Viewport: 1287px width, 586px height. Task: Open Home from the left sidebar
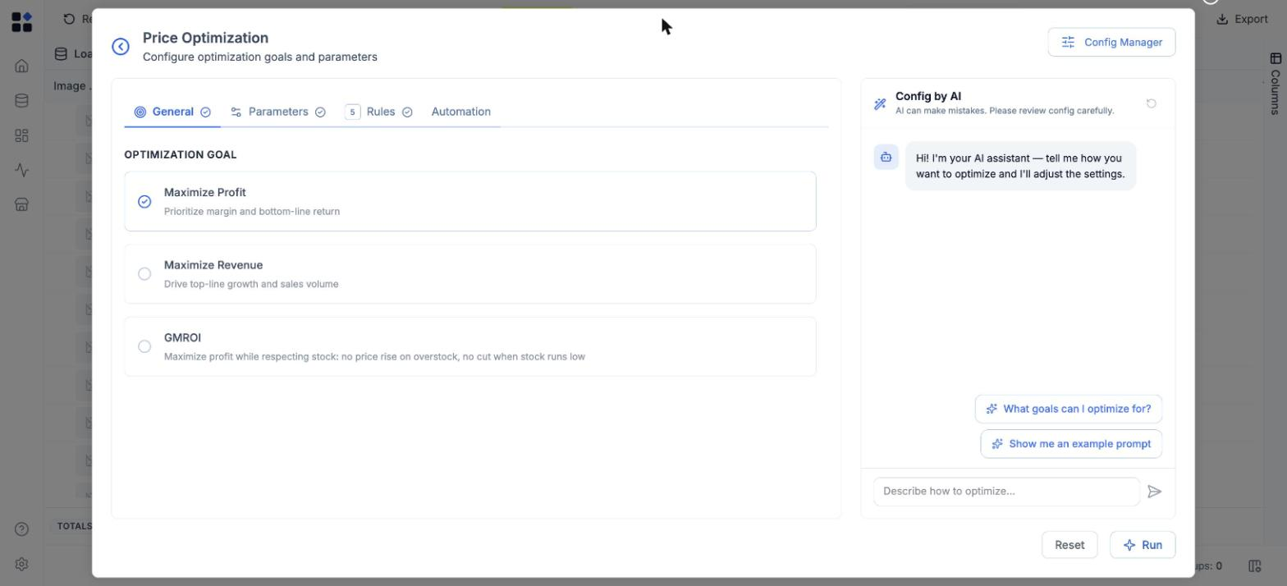click(x=22, y=66)
